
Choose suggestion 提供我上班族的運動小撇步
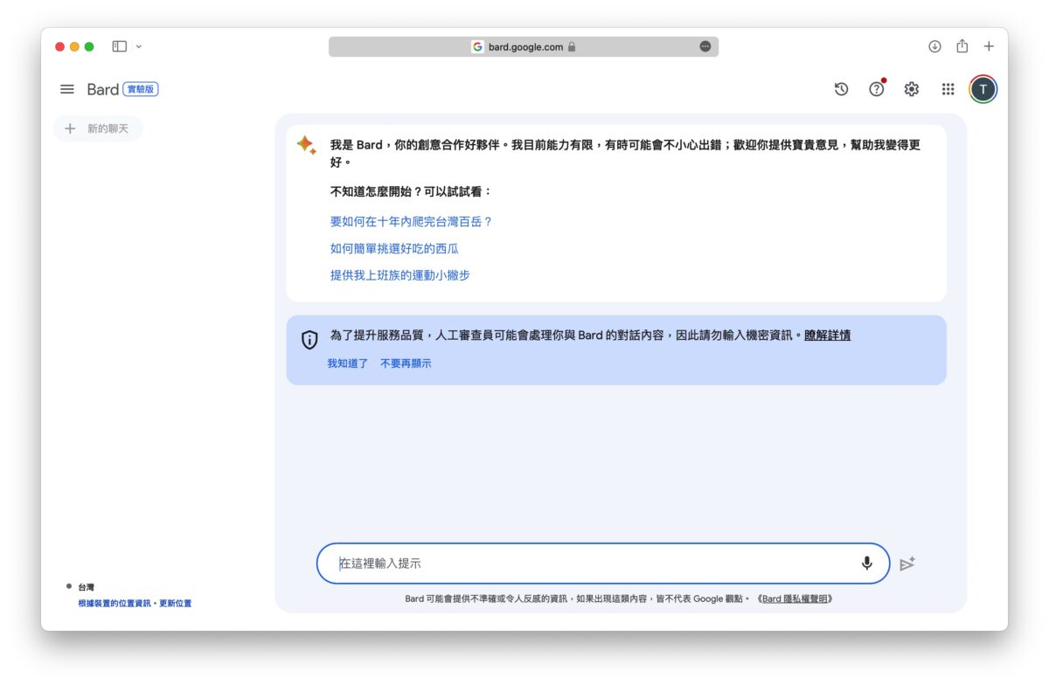pyautogui.click(x=400, y=275)
